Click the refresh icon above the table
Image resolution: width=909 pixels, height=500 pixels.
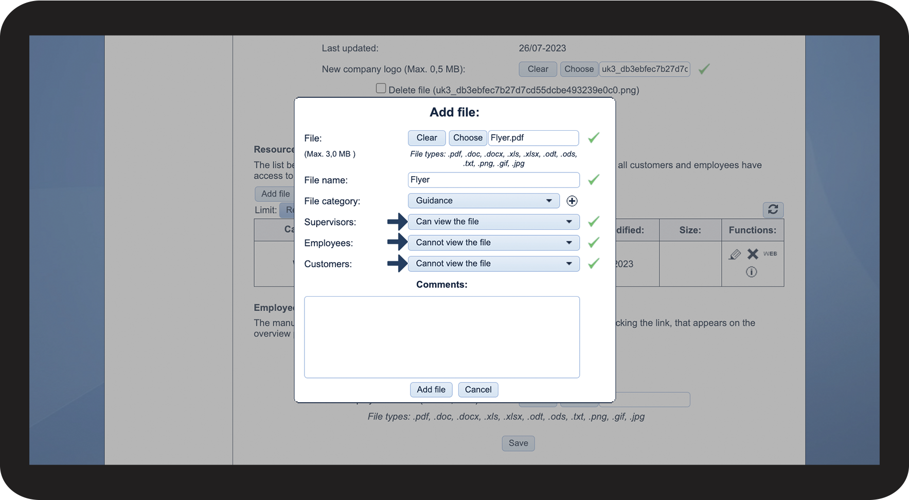click(773, 209)
